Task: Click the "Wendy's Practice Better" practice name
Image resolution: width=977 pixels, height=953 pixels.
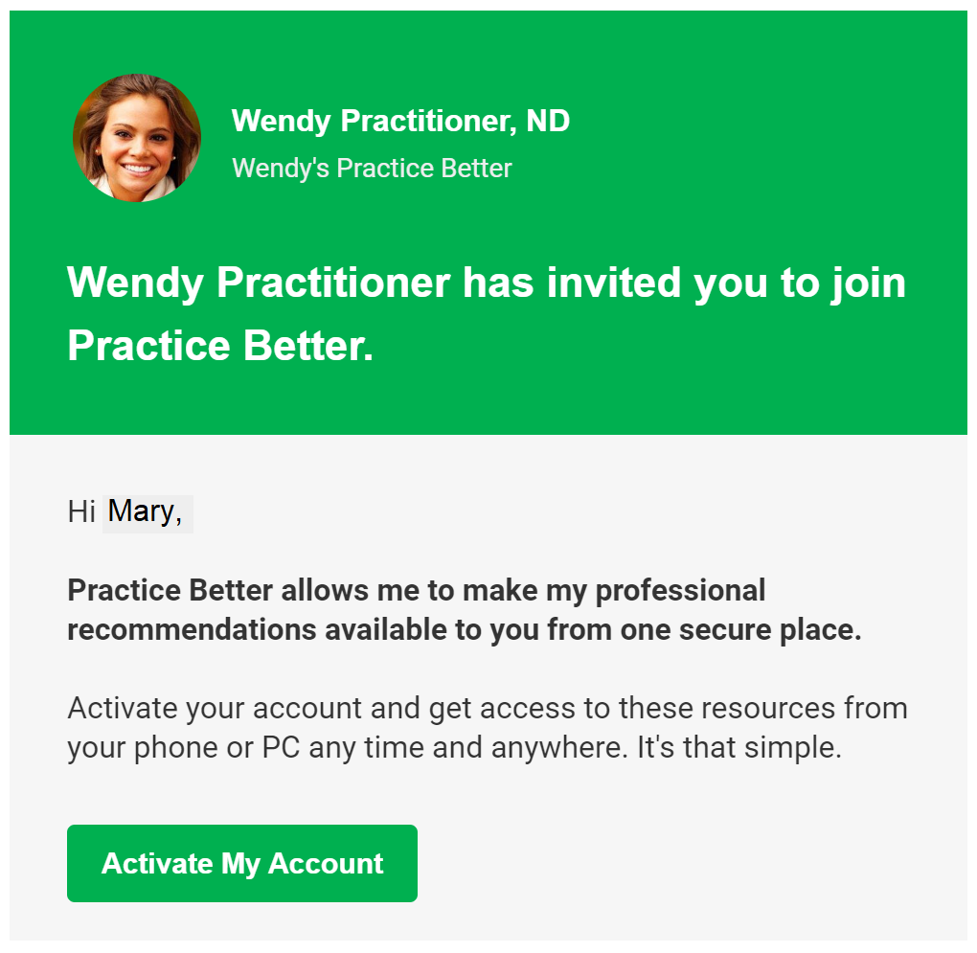Action: pos(372,169)
